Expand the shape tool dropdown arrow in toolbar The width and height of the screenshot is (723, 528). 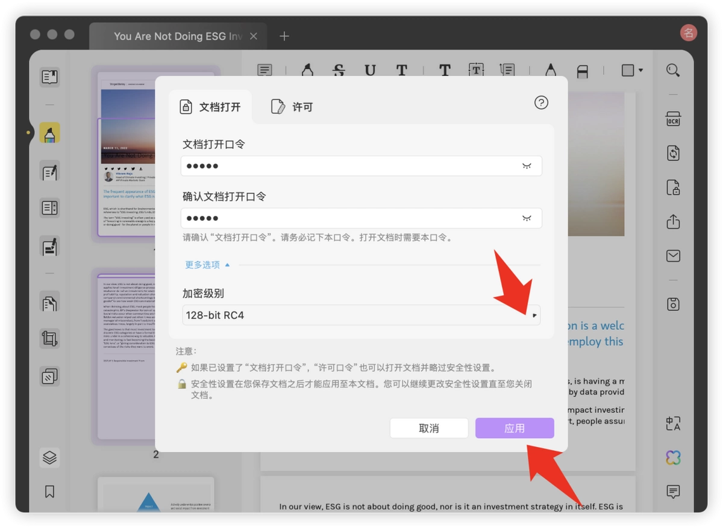tap(640, 70)
